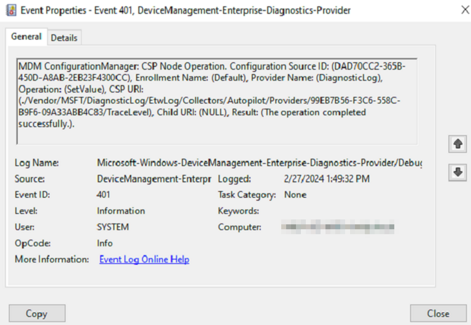Click the OpCode value Info

(105, 243)
